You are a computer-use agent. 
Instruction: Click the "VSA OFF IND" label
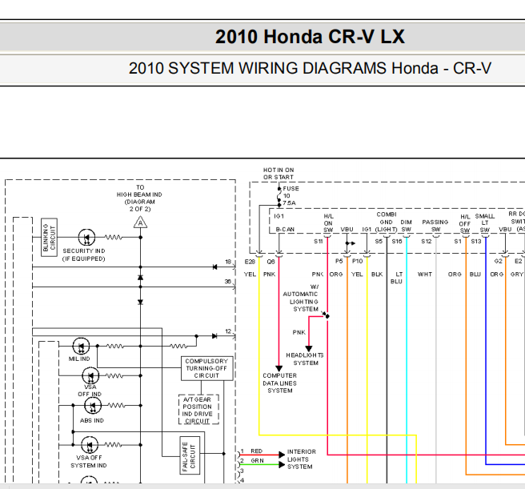90,391
